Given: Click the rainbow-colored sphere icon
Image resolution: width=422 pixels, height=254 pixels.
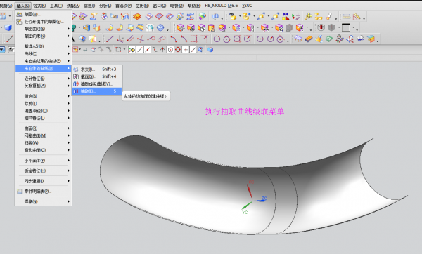Looking at the screenshot, I should click(x=203, y=17).
